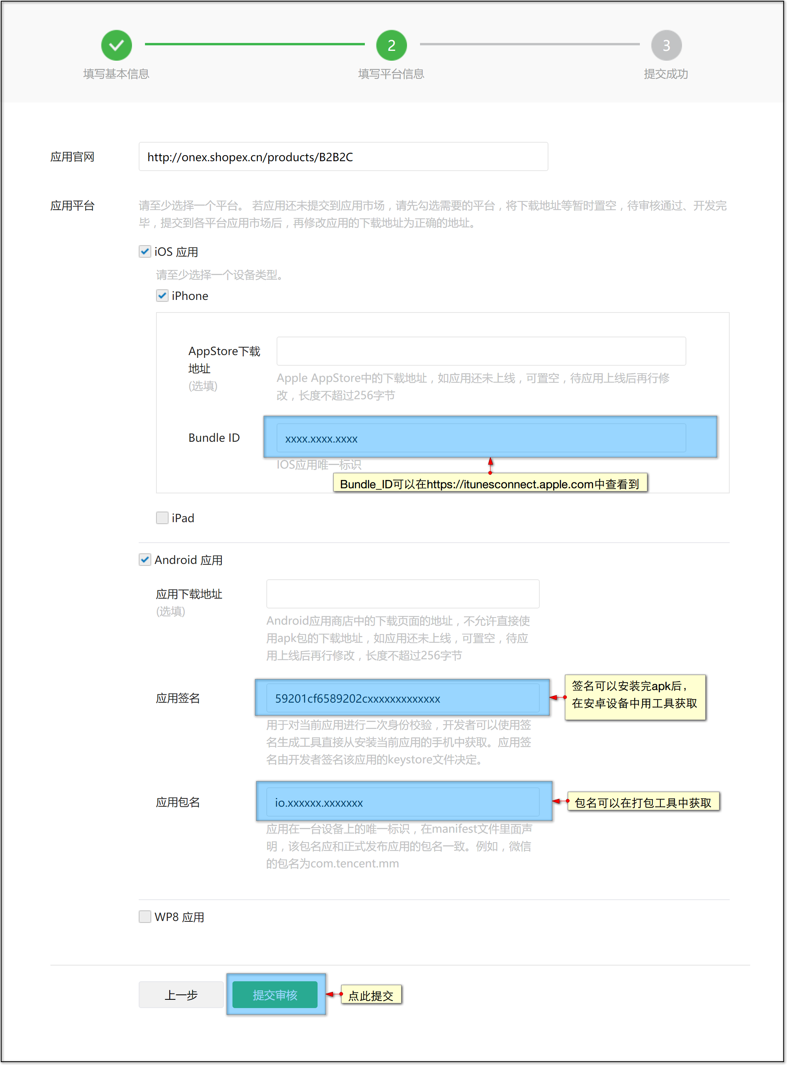Click the 上一步 button
Image resolution: width=788 pixels, height=1066 pixels.
click(181, 995)
